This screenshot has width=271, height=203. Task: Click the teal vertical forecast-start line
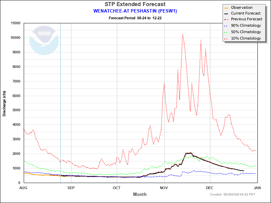60,103
